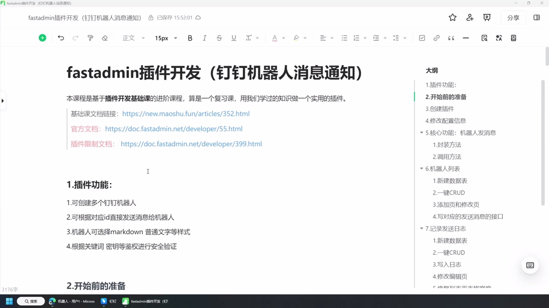Open the fastadmin developer 55 link
549x308 pixels.
pos(174,129)
